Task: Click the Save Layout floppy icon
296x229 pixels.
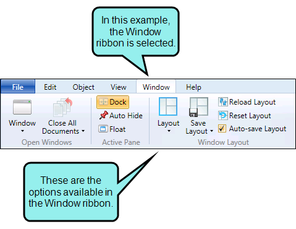Action: pyautogui.click(x=198, y=107)
